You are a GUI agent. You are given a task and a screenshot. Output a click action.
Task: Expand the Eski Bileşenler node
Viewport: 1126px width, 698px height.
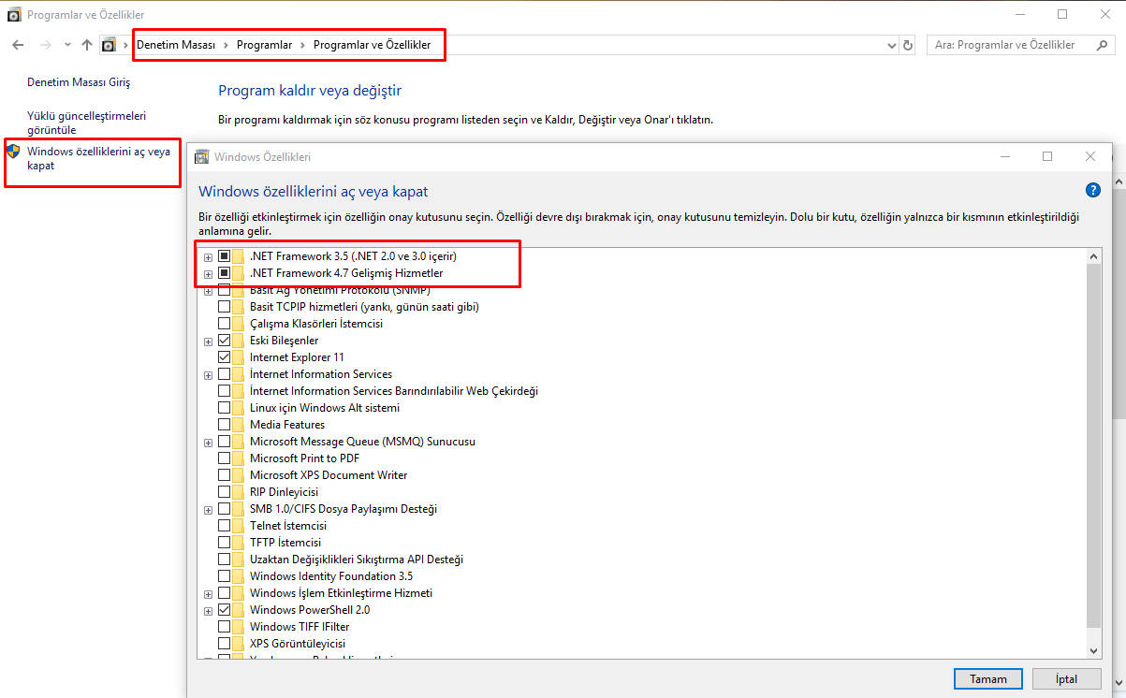[208, 341]
